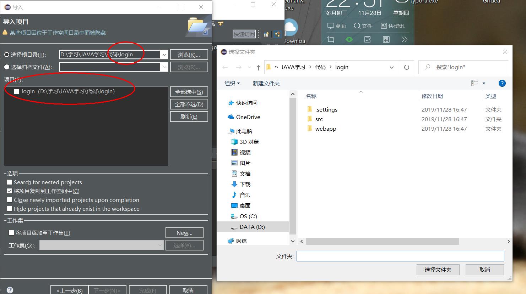Check the login project checkbox
The height and width of the screenshot is (294, 526).
(x=16, y=91)
